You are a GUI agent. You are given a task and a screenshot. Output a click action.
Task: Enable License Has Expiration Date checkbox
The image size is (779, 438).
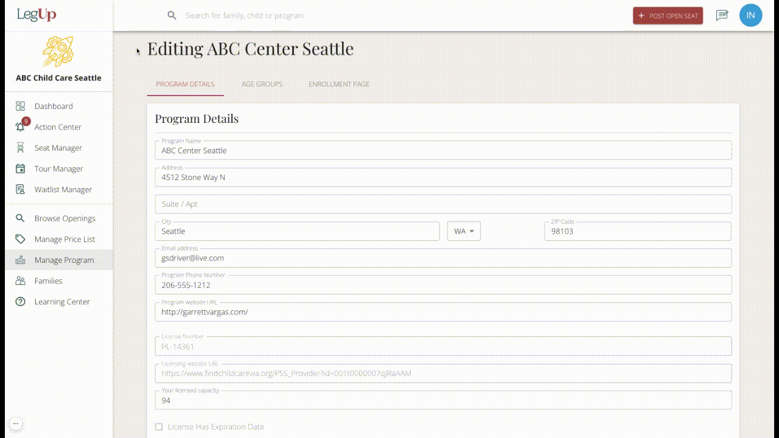pos(159,427)
